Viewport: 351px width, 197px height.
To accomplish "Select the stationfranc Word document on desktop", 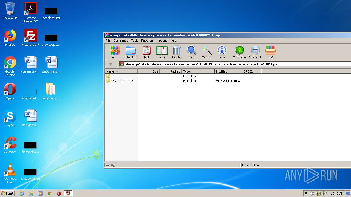I will point(51,65).
